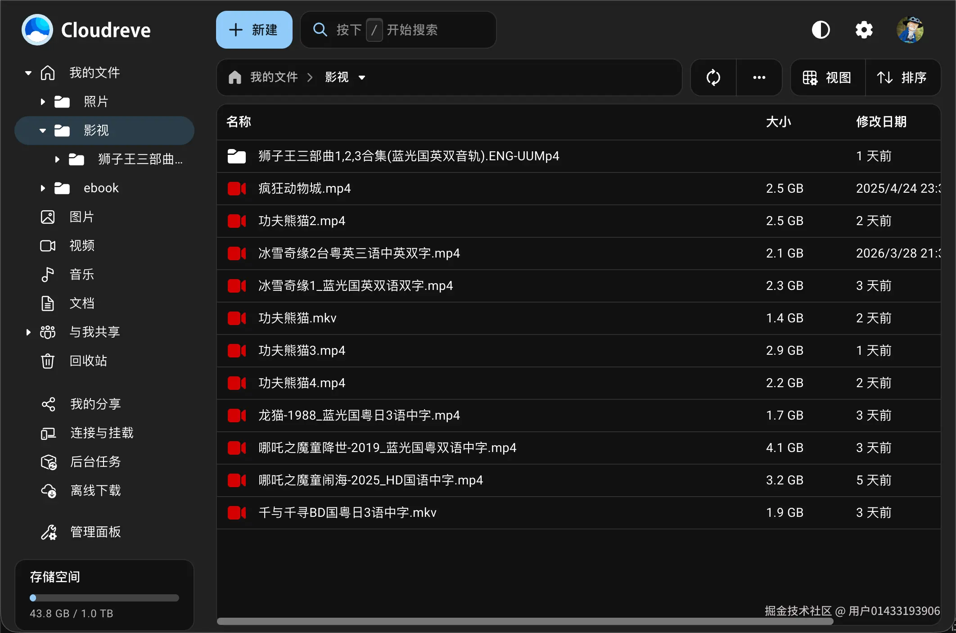Screen dimensions: 956x633
Task: Open the 功夫熊猫.mkv video file
Action: point(298,318)
